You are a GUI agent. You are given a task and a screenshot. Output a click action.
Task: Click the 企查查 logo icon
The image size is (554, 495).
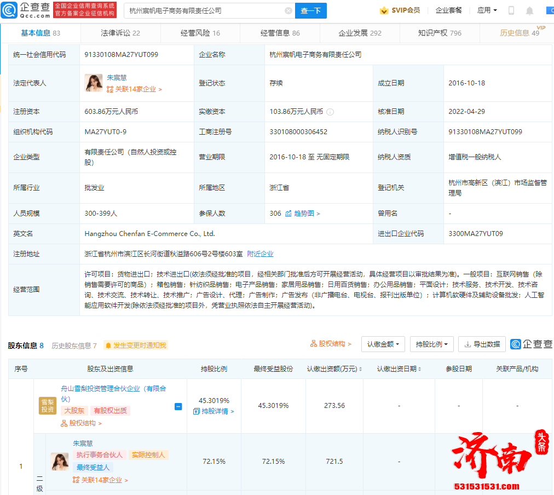coord(9,10)
